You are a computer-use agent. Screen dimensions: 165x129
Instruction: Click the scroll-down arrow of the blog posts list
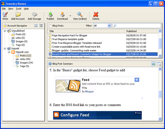pos(160,56)
